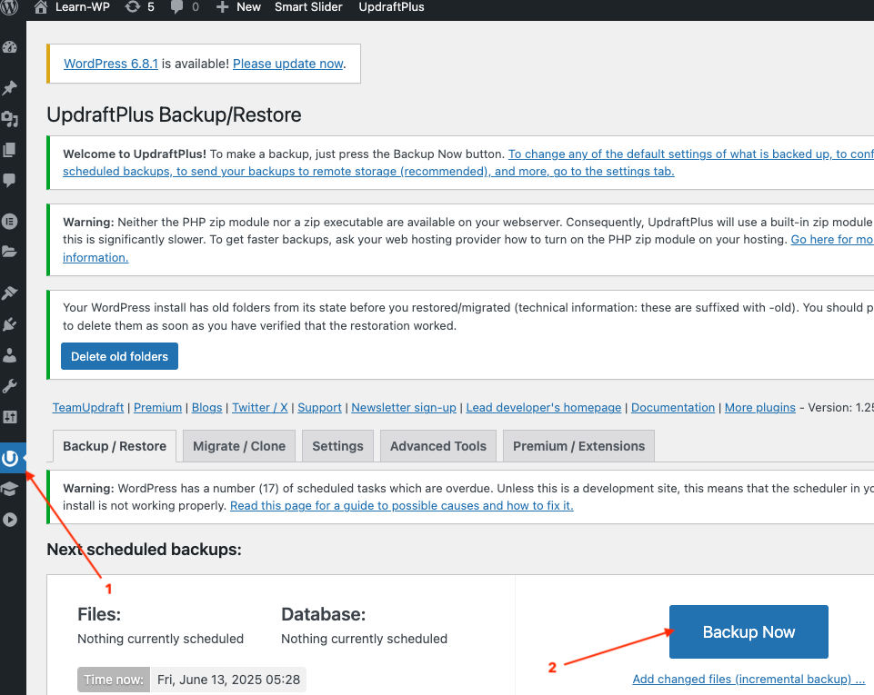Open Pages sidebar icon
The image size is (874, 695).
point(10,149)
